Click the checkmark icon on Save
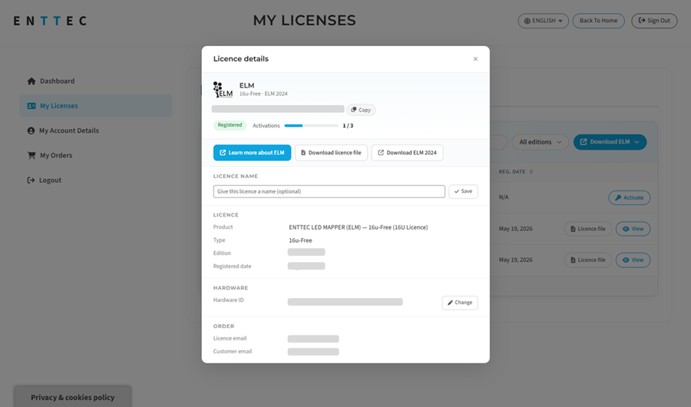Viewport: 691px width, 407px height. pos(457,191)
